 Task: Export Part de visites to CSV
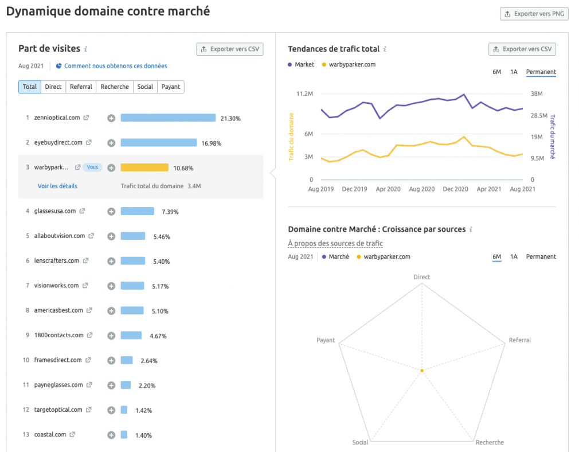point(230,49)
